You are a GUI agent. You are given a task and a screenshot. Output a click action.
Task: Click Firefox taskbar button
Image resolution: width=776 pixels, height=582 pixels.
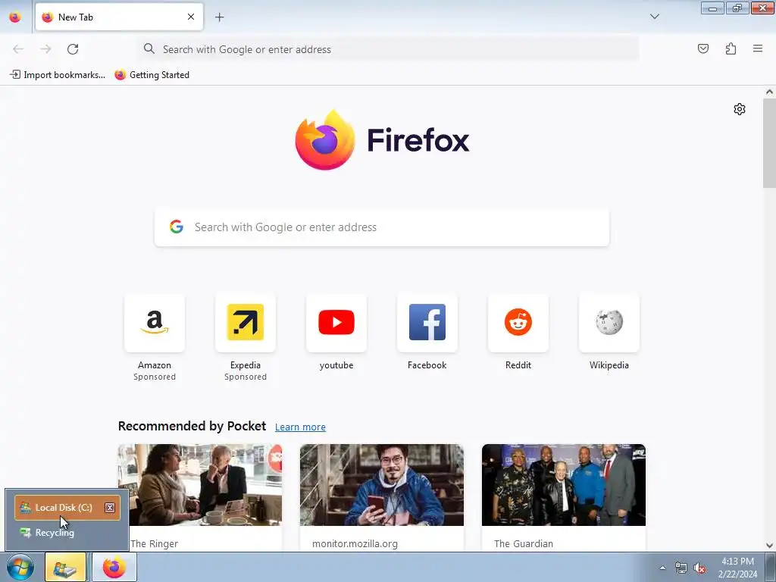click(x=114, y=567)
